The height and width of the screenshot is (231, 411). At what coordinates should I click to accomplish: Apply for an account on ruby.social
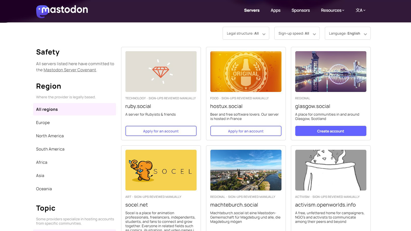tap(161, 131)
